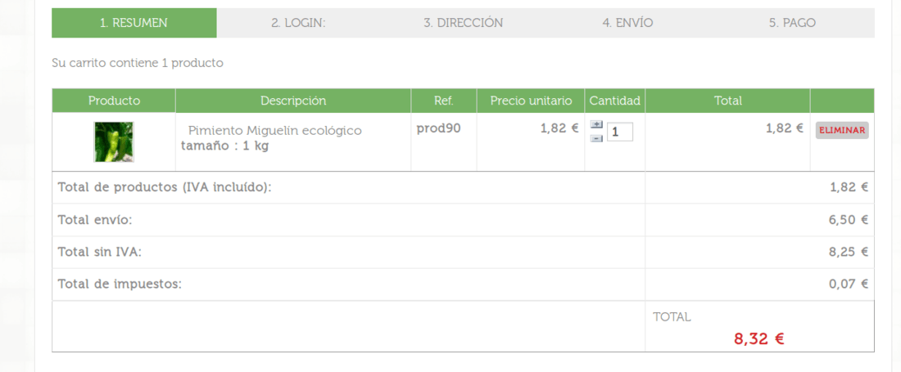Click the Producto column header
Image resolution: width=901 pixels, height=372 pixels.
coord(114,101)
